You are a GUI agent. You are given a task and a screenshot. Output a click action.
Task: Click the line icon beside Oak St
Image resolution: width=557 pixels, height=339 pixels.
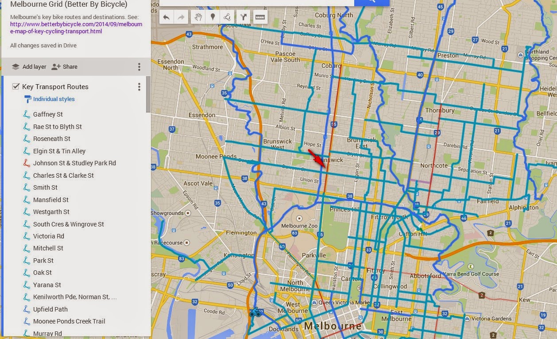27,273
